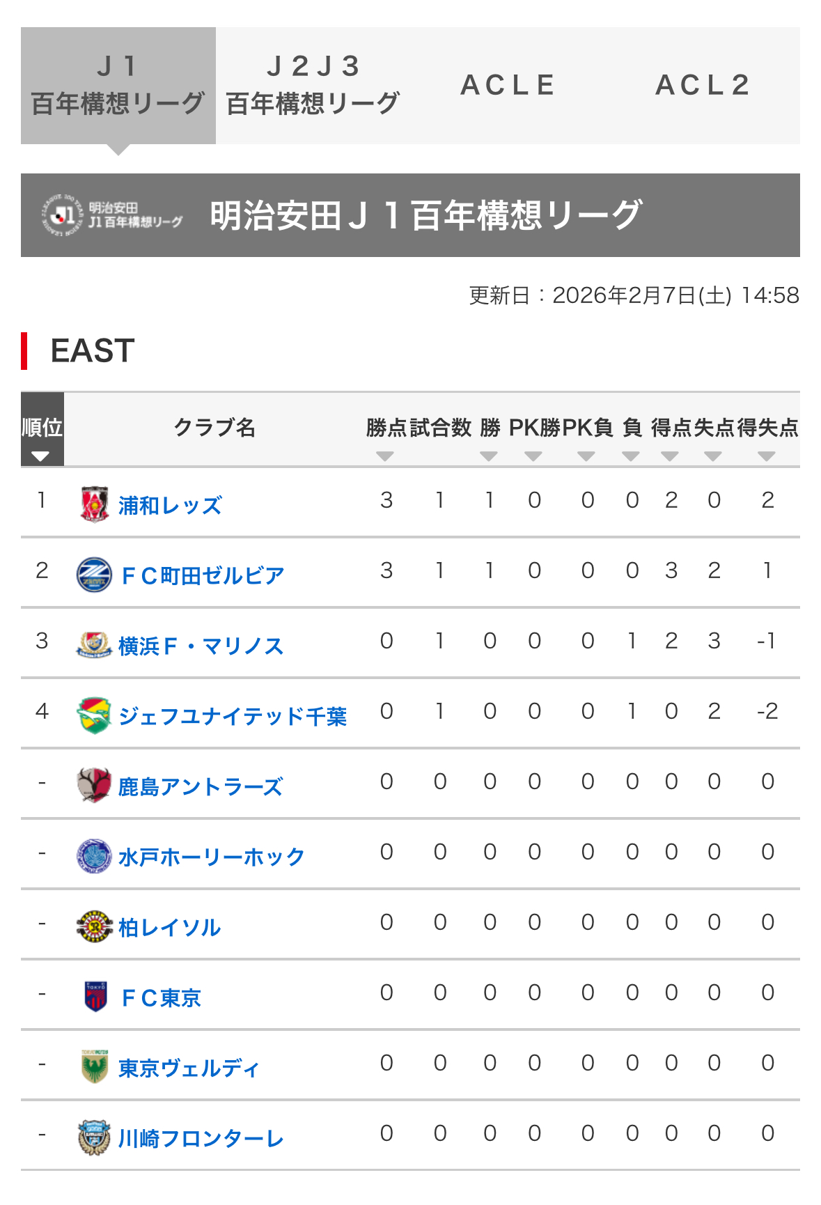Click the FC Tokyo crest icon
The height and width of the screenshot is (1205, 821).
[x=95, y=997]
